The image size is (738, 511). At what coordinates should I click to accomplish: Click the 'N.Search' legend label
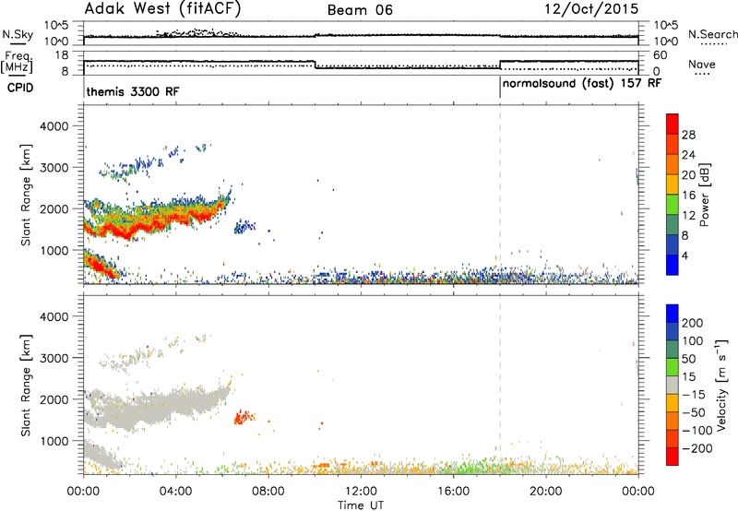point(712,34)
